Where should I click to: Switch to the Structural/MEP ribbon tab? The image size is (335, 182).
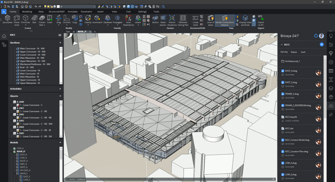[x=56, y=12]
